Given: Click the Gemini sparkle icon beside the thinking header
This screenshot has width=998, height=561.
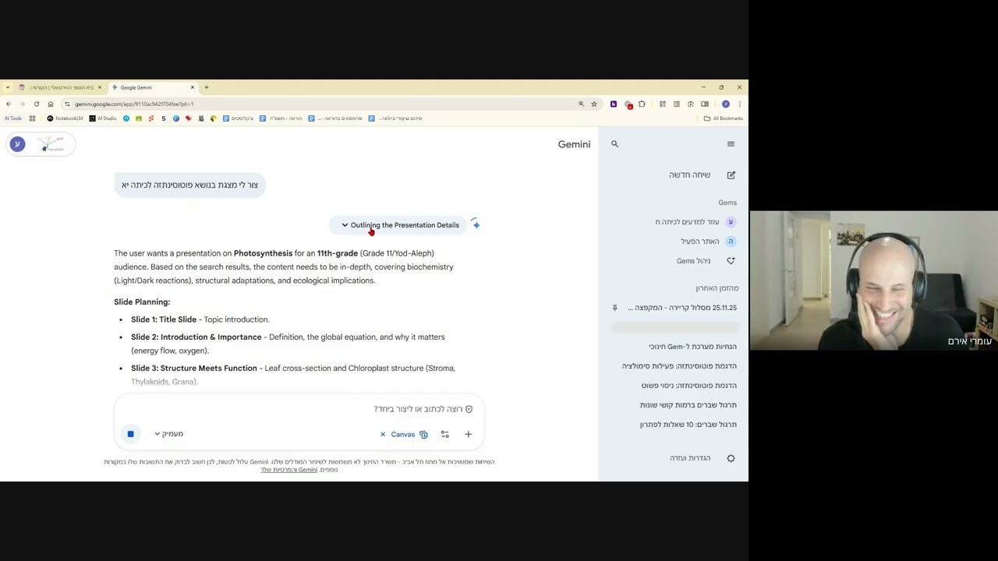Looking at the screenshot, I should tap(476, 224).
